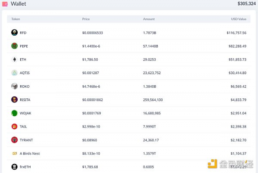
Task: Click PEPE amount 57.1448B
Action: (150, 46)
